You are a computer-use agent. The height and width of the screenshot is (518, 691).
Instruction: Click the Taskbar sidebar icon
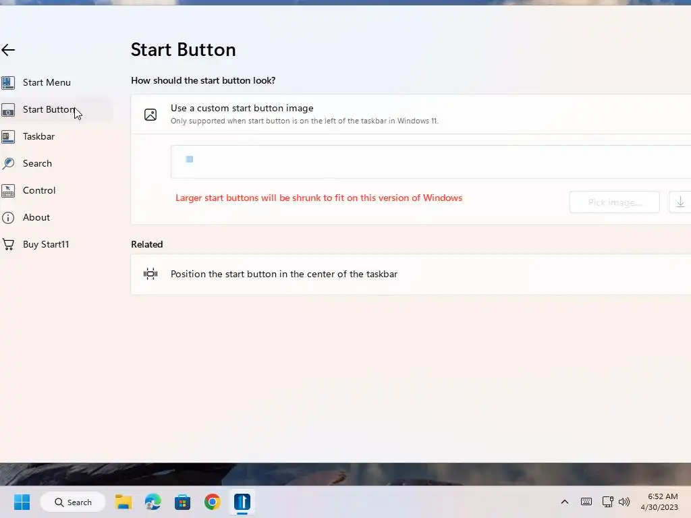tap(8, 136)
